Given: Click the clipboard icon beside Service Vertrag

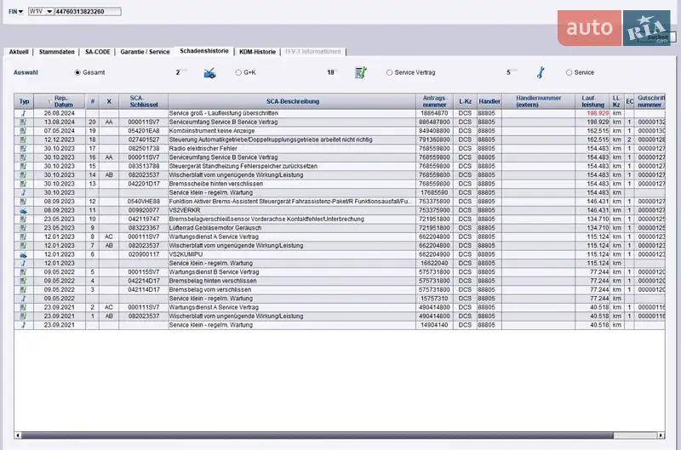Looking at the screenshot, I should [x=360, y=73].
